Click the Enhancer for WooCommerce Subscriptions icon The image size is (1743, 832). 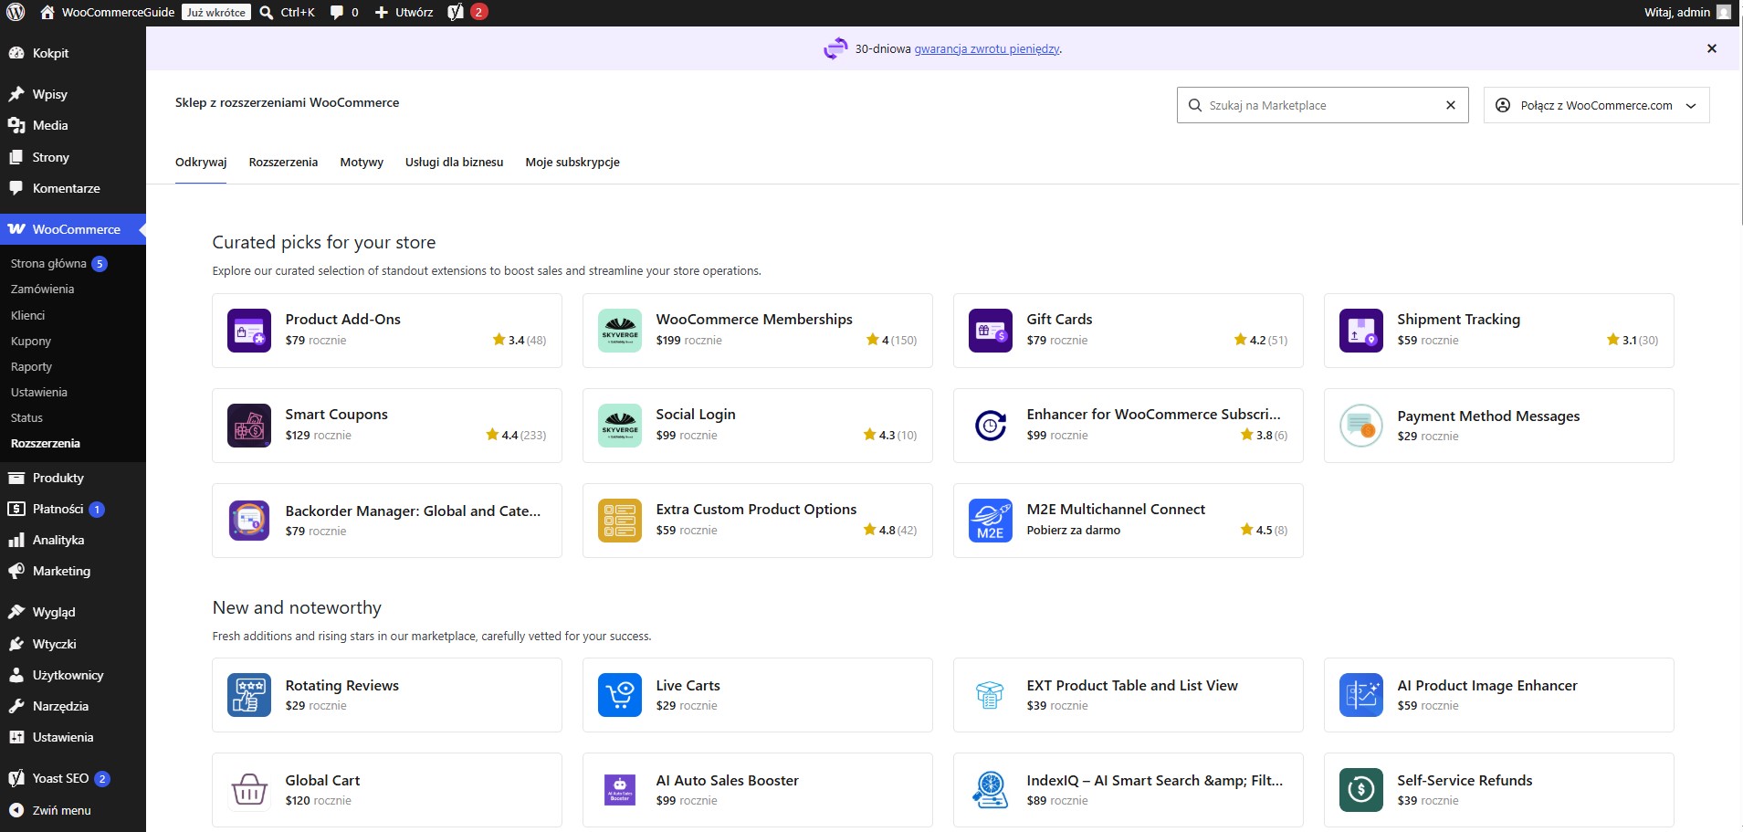[991, 426]
